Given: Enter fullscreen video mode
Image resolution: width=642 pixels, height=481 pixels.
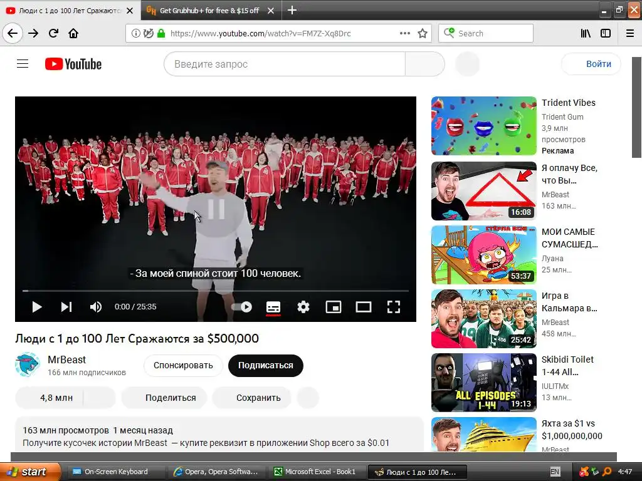Looking at the screenshot, I should pos(394,307).
